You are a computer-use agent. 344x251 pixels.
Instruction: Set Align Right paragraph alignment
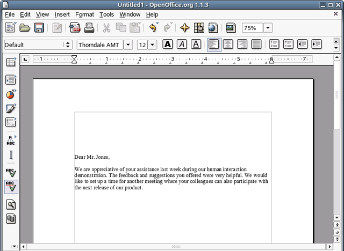242,45
